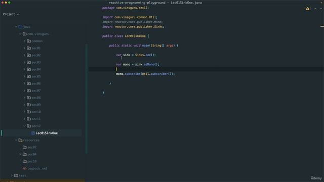Viewport: 324px width, 182px height.
Task: Expand the sec04 resources folder chevron
Action: tap(20, 154)
